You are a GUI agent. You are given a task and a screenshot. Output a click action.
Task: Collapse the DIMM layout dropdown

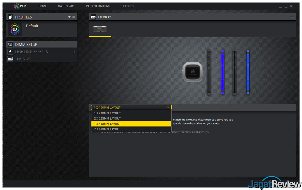[x=167, y=108]
